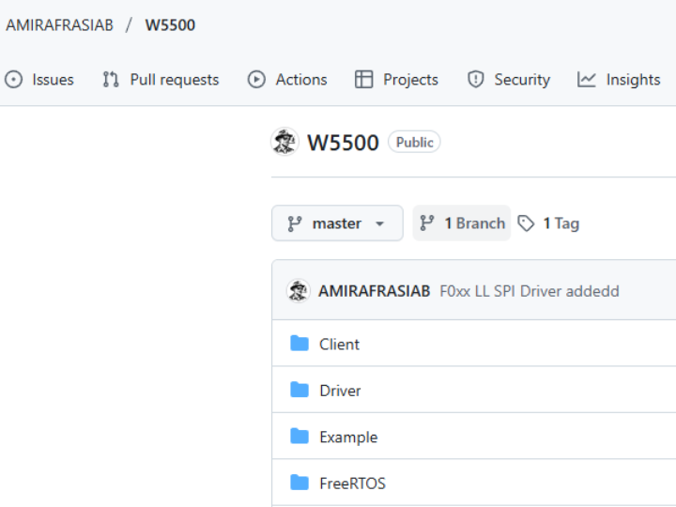Viewport: 676px width, 507px height.
Task: Click the Insights graph icon
Action: click(x=587, y=80)
